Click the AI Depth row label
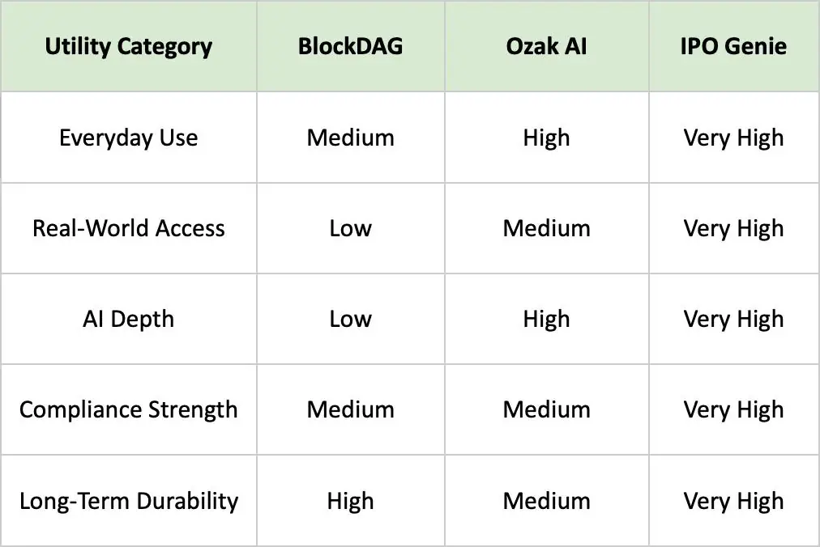This screenshot has width=820, height=547. [129, 319]
